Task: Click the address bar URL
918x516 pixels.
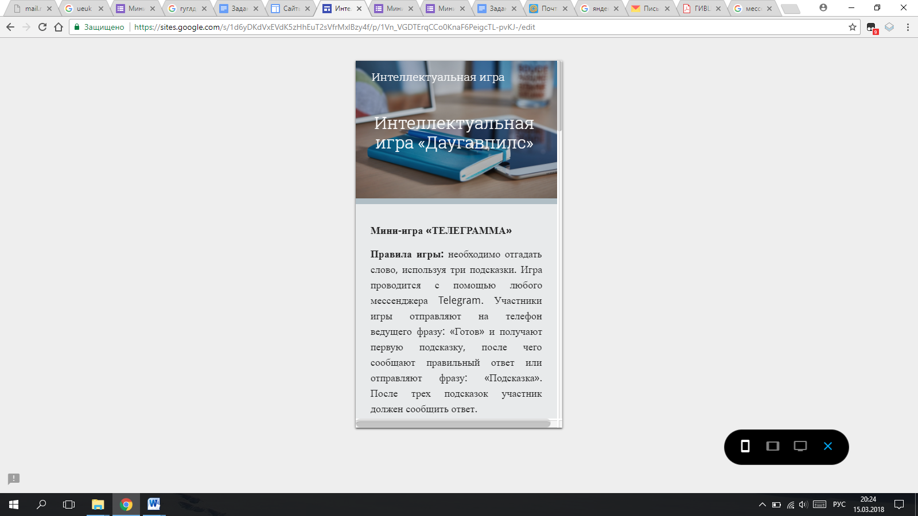Action: [334, 27]
